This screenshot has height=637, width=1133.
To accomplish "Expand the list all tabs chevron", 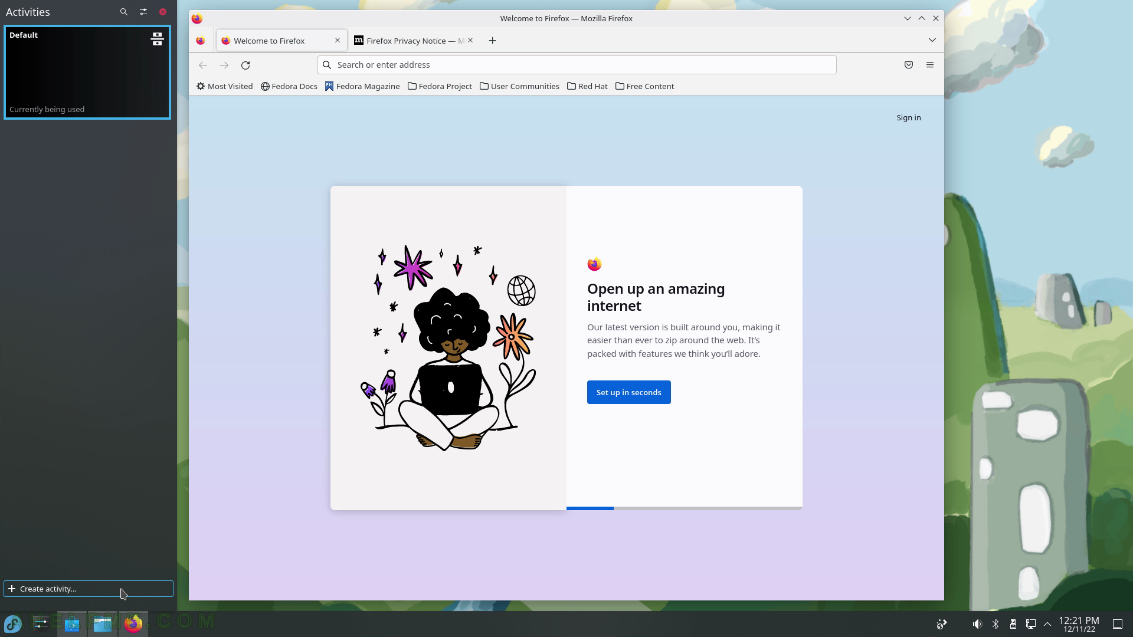I will [932, 40].
